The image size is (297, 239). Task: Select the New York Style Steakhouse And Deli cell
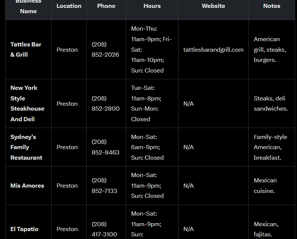click(x=28, y=103)
